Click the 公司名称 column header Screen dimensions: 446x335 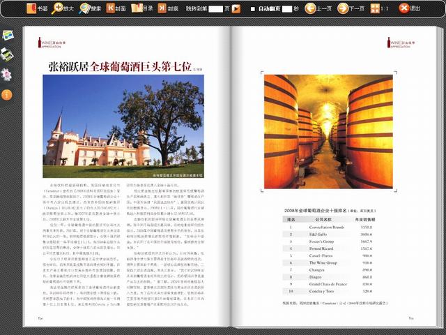click(x=323, y=219)
